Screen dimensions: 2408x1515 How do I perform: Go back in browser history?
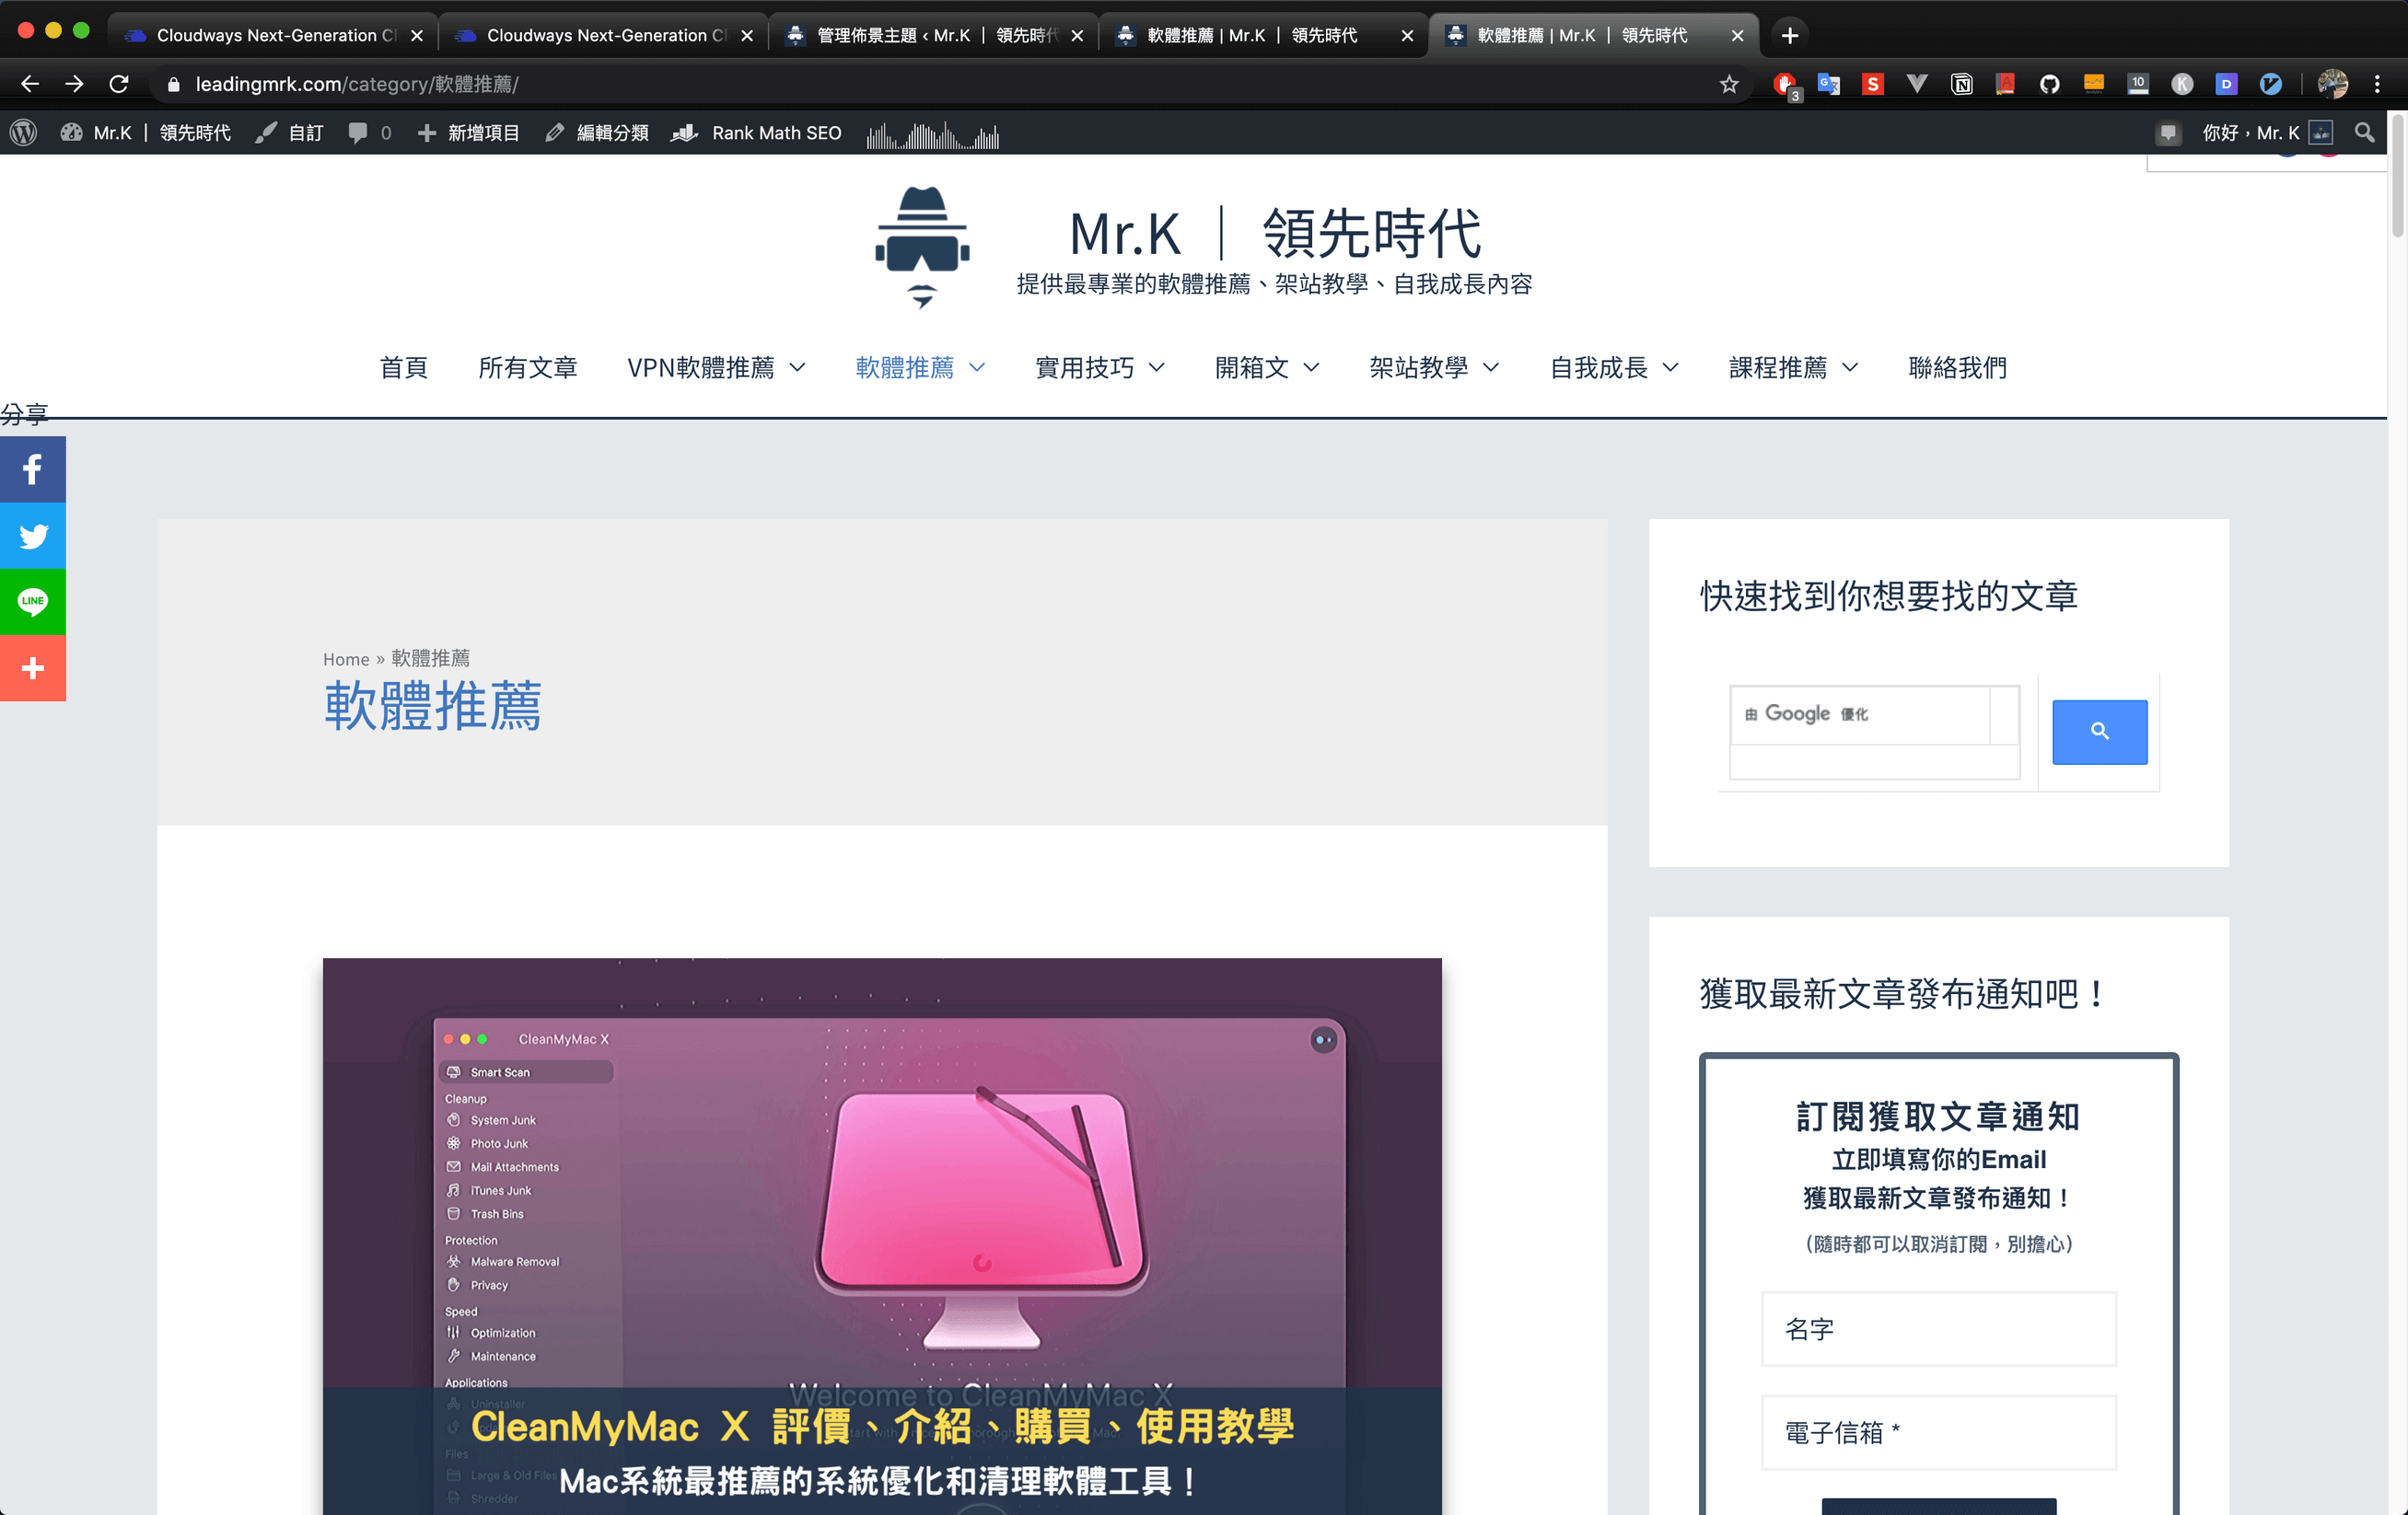coord(30,84)
